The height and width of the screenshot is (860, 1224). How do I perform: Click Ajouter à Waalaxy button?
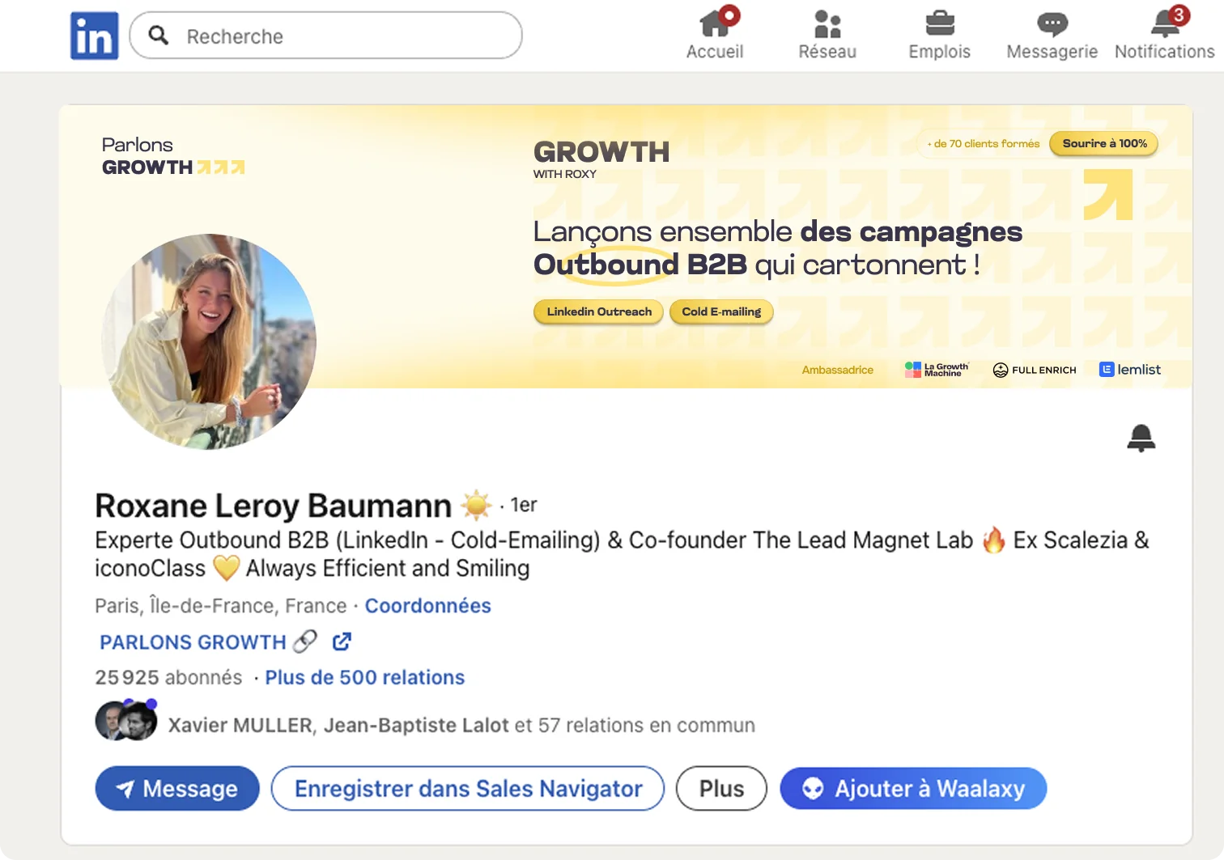click(x=913, y=789)
